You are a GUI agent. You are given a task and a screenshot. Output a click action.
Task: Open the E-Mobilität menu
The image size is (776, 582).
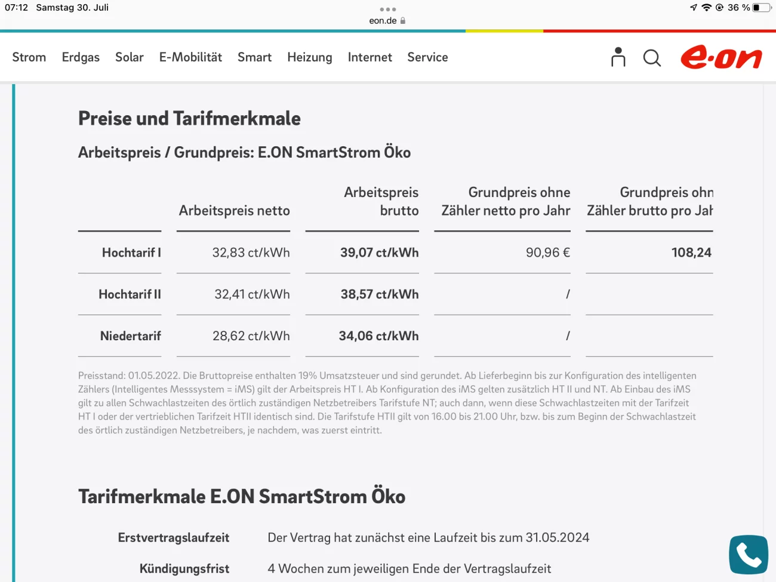point(190,57)
